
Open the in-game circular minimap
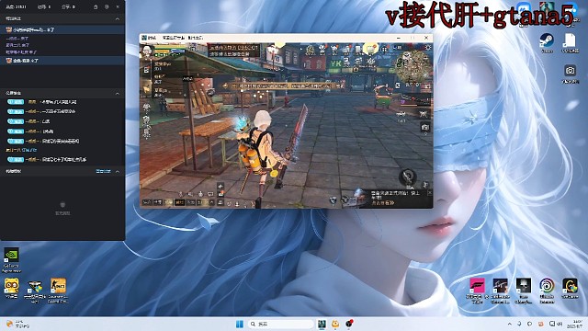[413, 66]
